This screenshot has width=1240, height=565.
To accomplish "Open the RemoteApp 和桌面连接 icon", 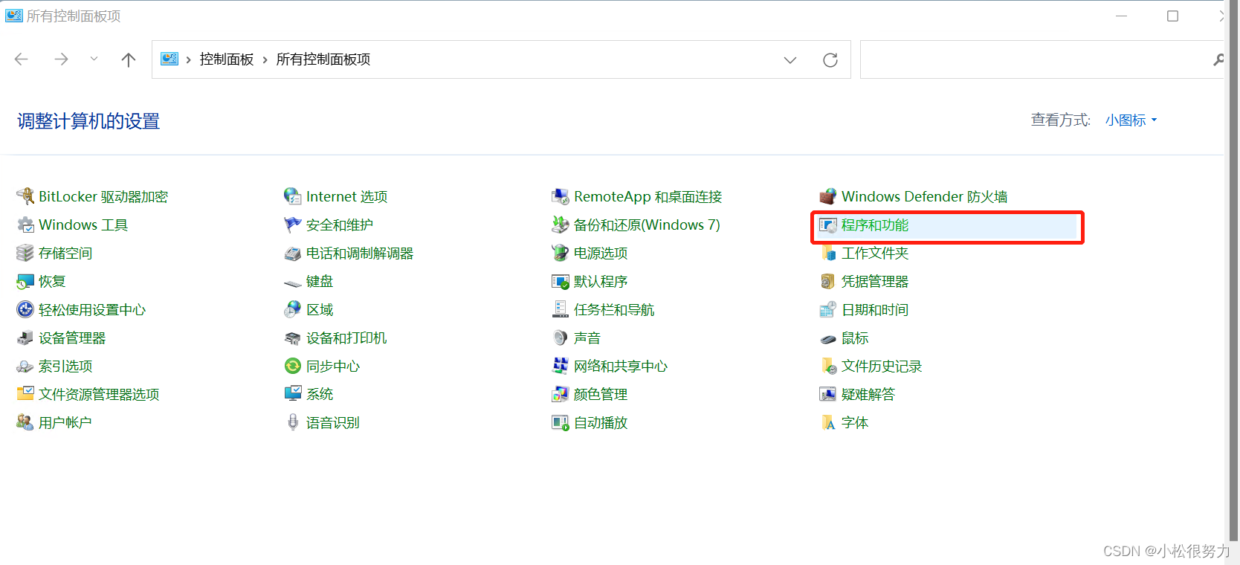I will click(x=561, y=196).
